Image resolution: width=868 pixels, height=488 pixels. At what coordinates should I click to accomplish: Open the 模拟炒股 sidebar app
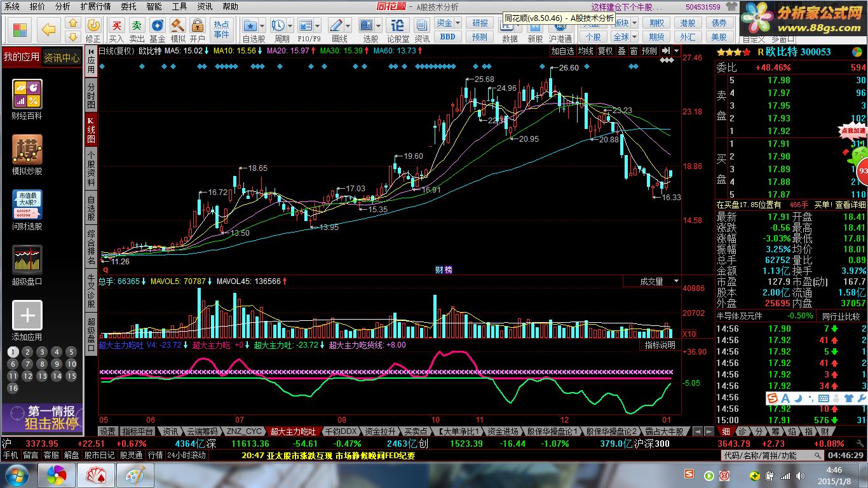27,149
